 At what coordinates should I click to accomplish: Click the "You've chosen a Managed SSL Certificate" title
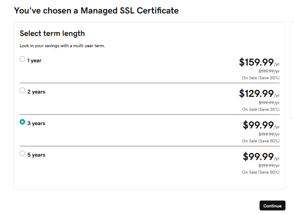[x=96, y=11]
